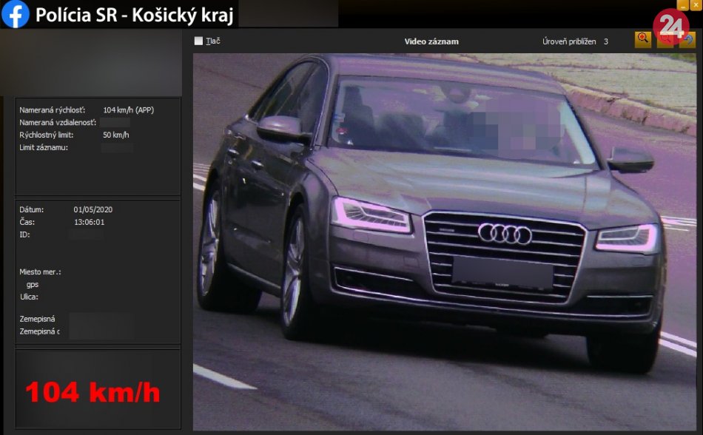This screenshot has height=435, width=703.
Task: Select the Dátum value 01/05/2020
Action: [x=93, y=209]
